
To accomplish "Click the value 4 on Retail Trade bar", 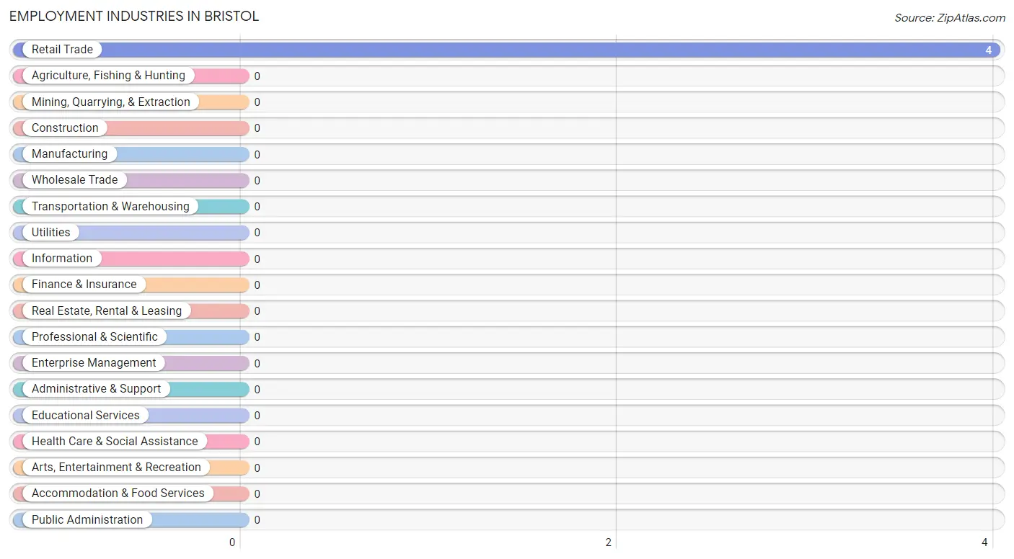I will (989, 50).
